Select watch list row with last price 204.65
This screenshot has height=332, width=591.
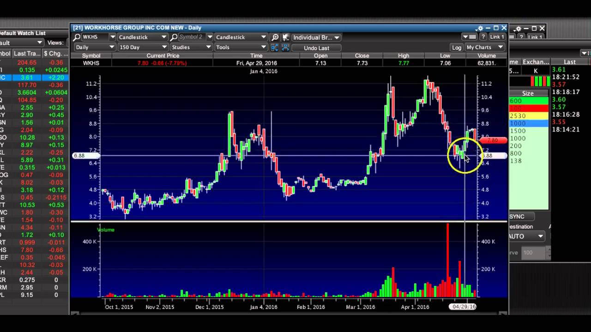pyautogui.click(x=34, y=62)
